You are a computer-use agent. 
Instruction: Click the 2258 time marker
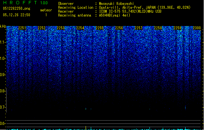point(158,28)
